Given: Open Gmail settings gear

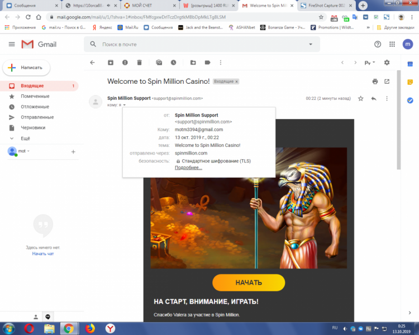Looking at the screenshot, I should coord(387,63).
